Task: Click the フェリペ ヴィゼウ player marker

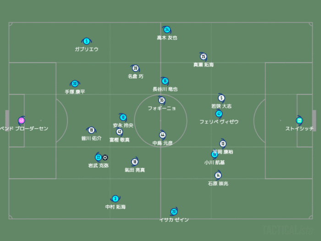Action: [219, 113]
